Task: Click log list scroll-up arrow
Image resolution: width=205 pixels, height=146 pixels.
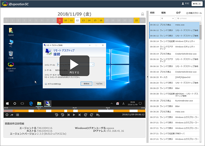Action: pyautogui.click(x=201, y=23)
